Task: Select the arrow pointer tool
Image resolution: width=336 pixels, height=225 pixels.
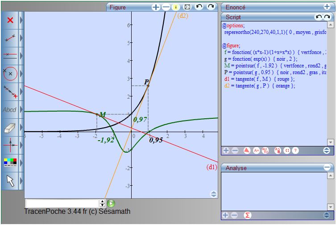Action: (10, 181)
